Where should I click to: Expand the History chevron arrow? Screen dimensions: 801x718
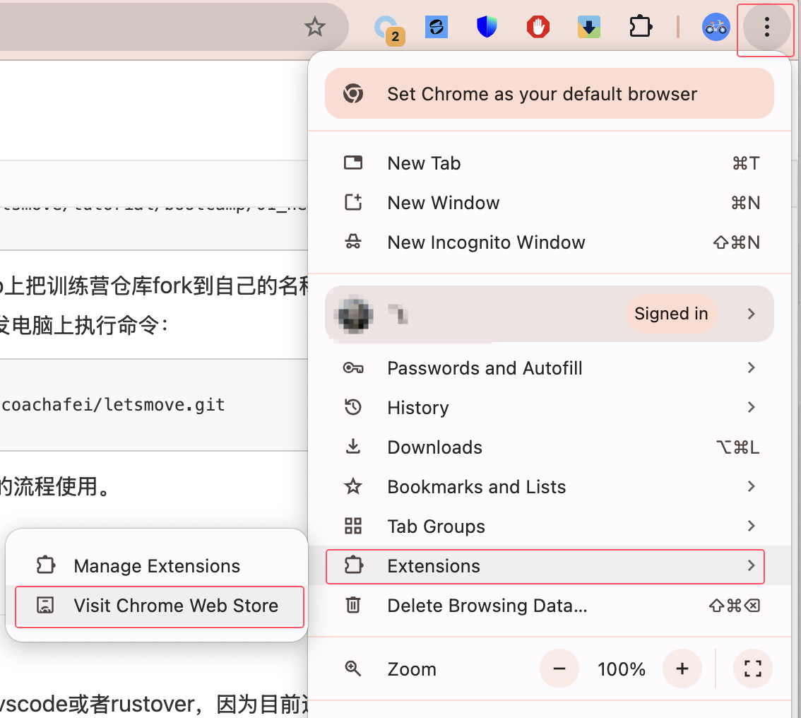click(x=751, y=407)
